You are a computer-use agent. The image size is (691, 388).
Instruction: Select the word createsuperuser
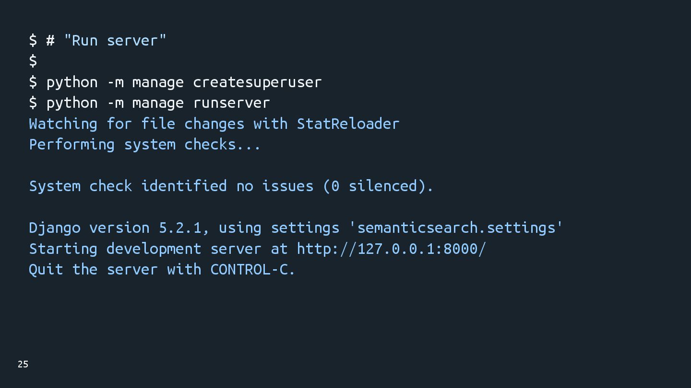point(257,82)
